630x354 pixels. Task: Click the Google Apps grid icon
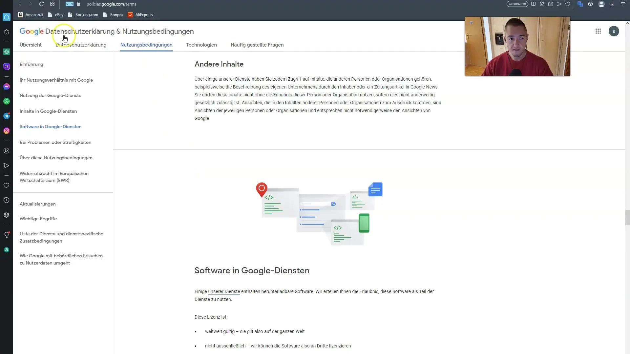coord(598,31)
